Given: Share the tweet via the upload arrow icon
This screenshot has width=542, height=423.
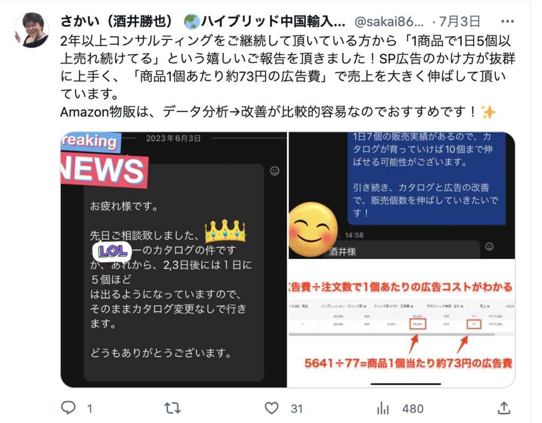Looking at the screenshot, I should click(x=504, y=408).
